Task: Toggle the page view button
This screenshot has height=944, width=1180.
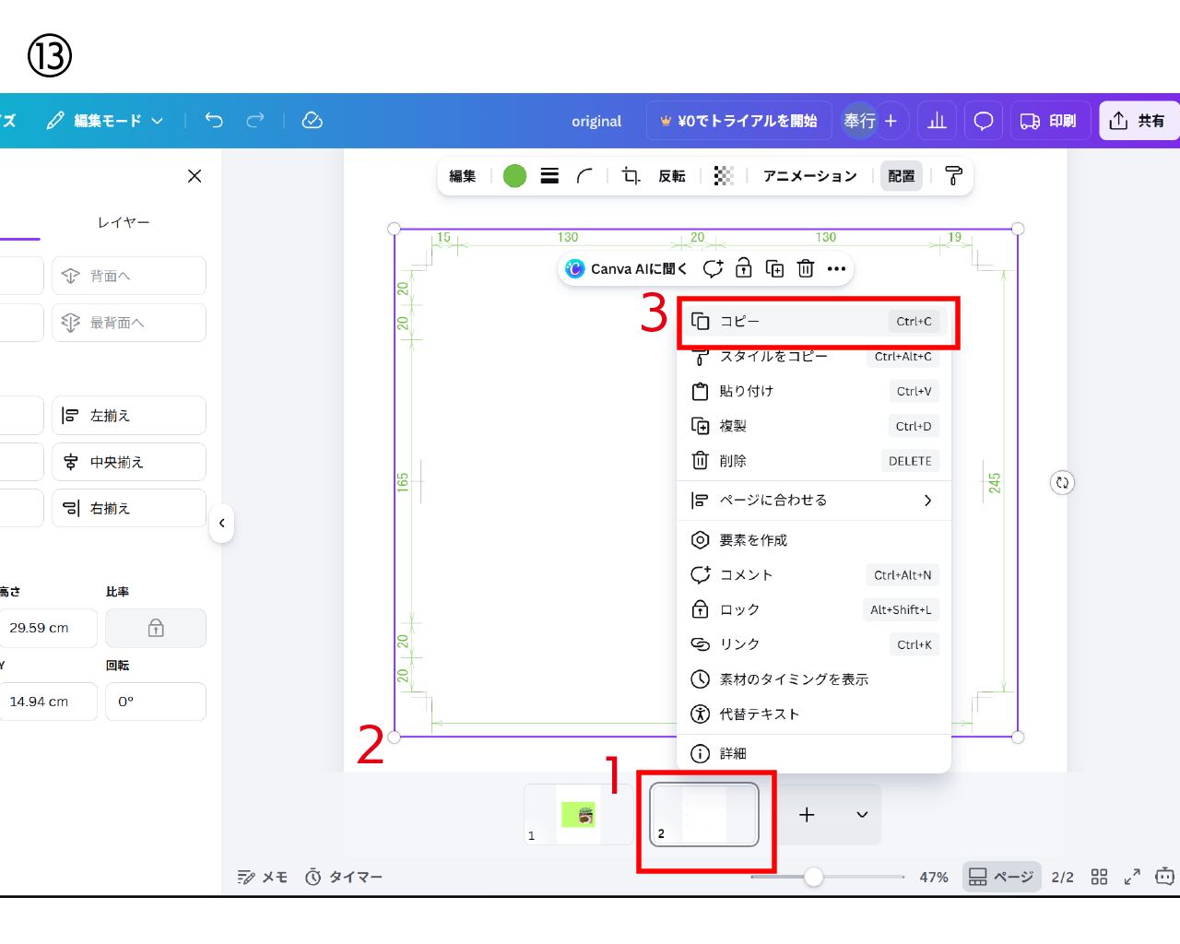Action: [1001, 877]
